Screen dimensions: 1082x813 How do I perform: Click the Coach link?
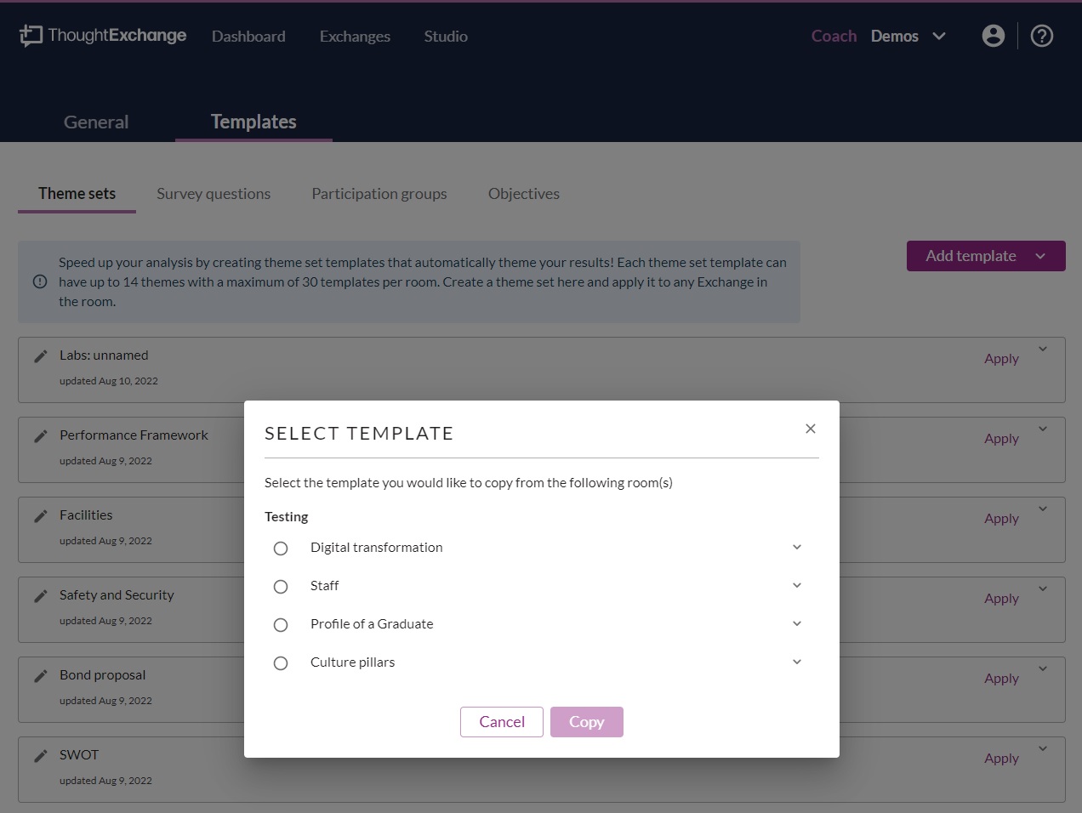(x=834, y=36)
